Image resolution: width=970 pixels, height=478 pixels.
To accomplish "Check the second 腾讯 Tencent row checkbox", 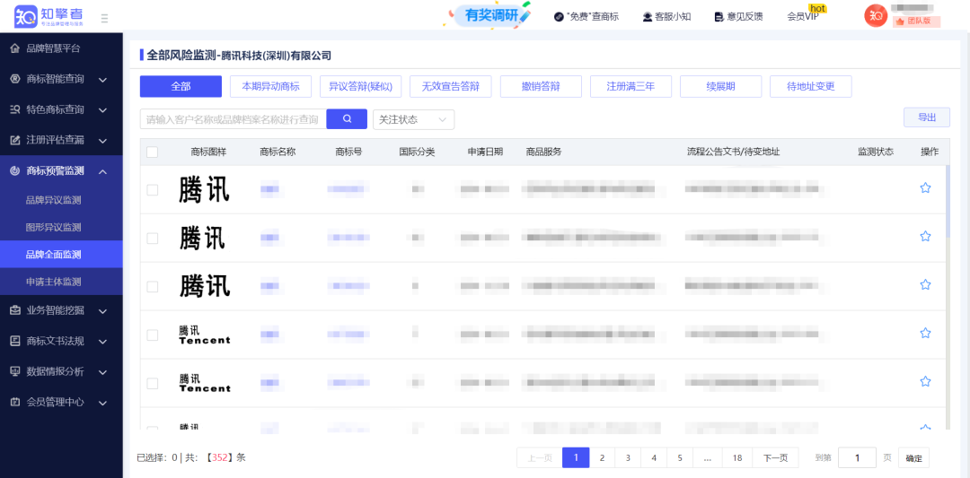I will coord(152,384).
